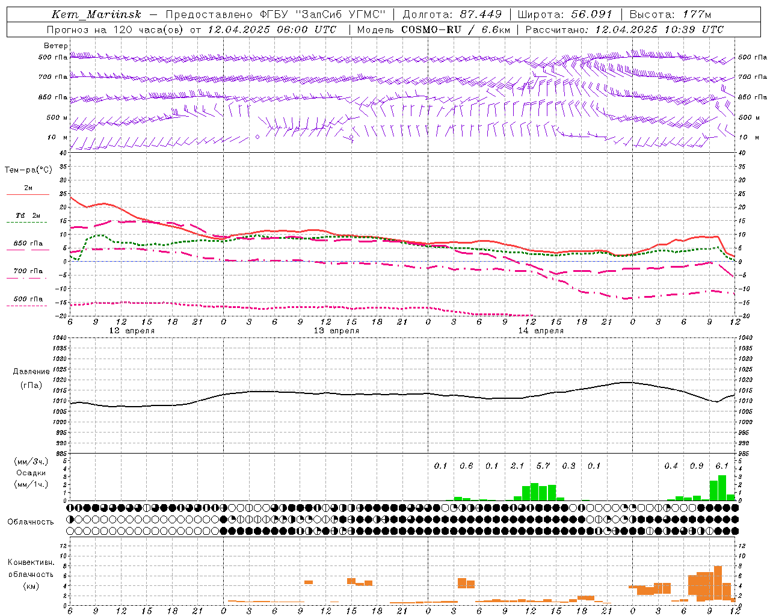770x616 pixels.
Task: Click the (мм/1ч.) precipitation unit label
Action: [31, 484]
